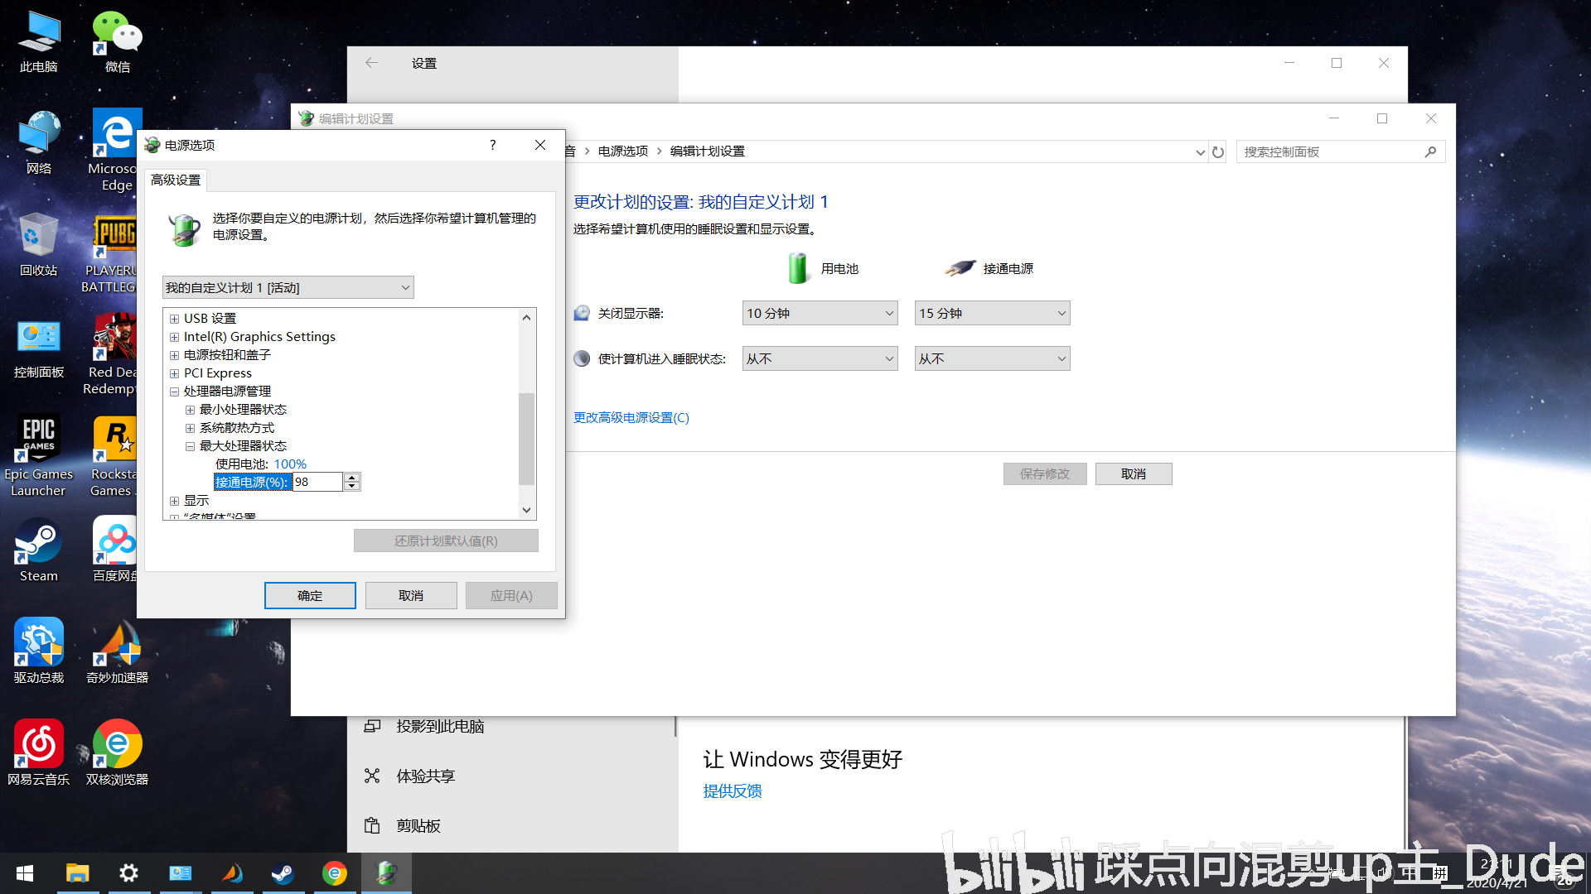This screenshot has height=894, width=1591.
Task: Open plugged-in sleep dropdown showing 从不
Action: 992,358
